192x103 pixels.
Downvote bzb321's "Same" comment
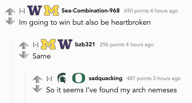[x=24, y=55]
